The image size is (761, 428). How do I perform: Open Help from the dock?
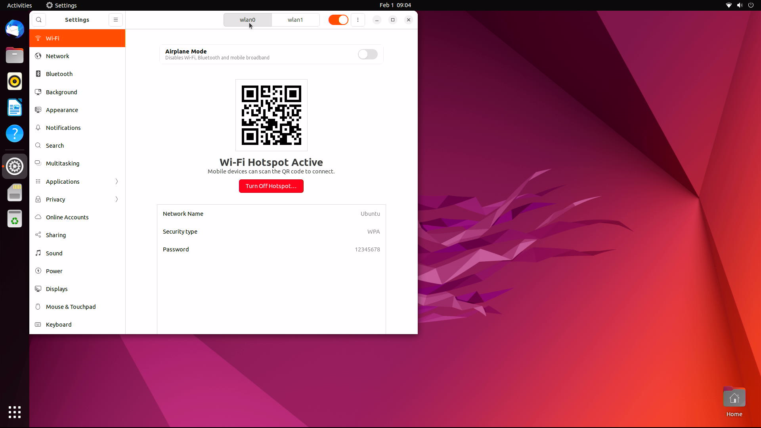pos(15,134)
